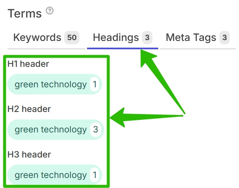Click the blue underline of Headings tab

[122, 48]
